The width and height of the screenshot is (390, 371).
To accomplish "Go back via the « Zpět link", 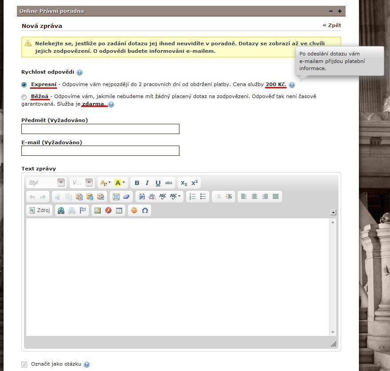I will coord(332,25).
